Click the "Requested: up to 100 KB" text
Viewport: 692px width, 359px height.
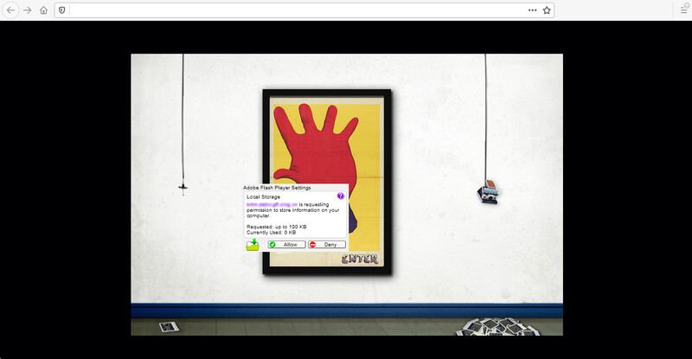(x=277, y=227)
